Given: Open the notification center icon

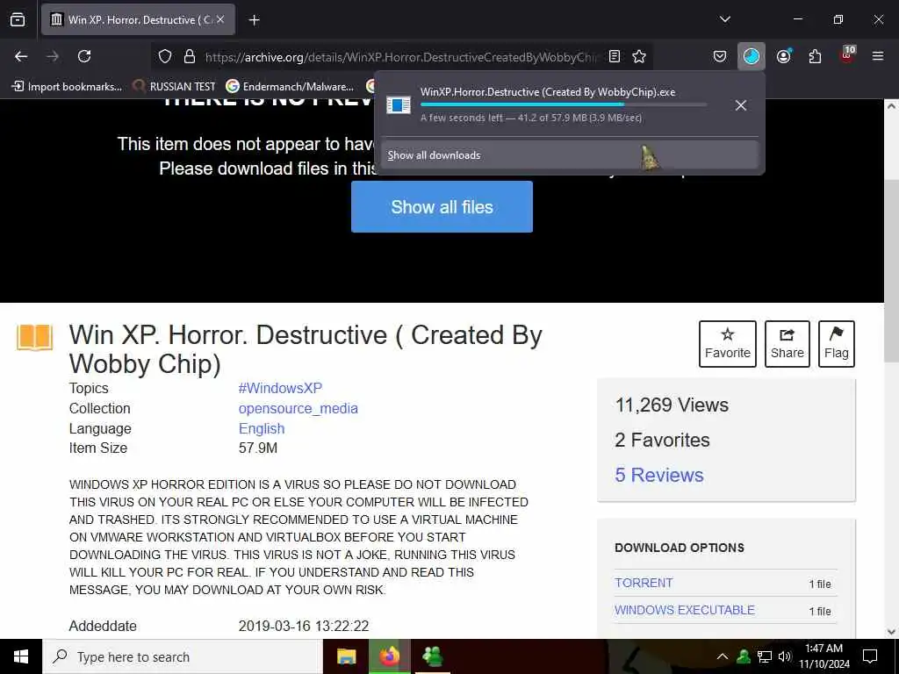Looking at the screenshot, I should point(870,656).
